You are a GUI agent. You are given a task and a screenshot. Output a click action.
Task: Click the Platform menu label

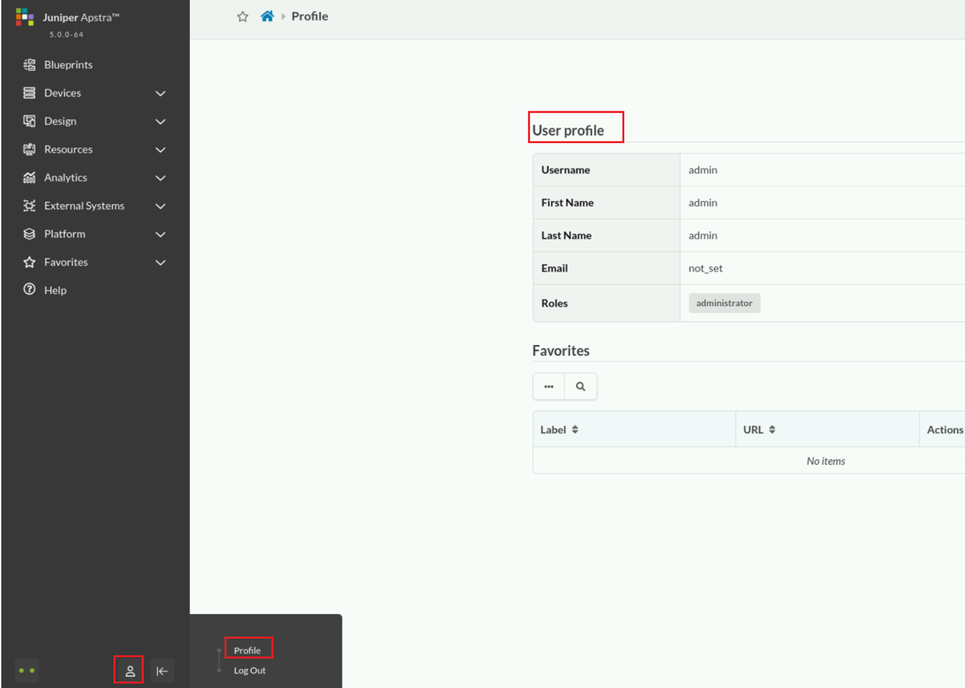65,234
